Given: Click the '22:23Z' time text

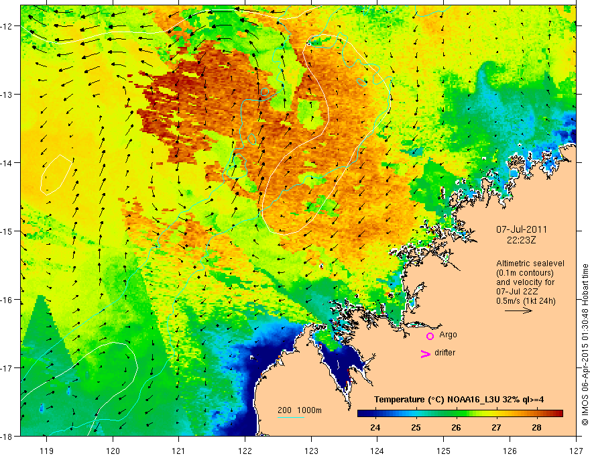Looking at the screenshot, I should pyautogui.click(x=521, y=240).
